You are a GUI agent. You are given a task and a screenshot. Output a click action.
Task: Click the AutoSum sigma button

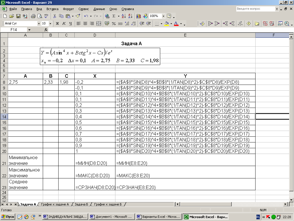pos(114,16)
